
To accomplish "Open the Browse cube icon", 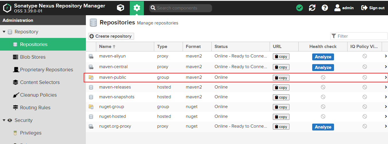I will point(121,8).
